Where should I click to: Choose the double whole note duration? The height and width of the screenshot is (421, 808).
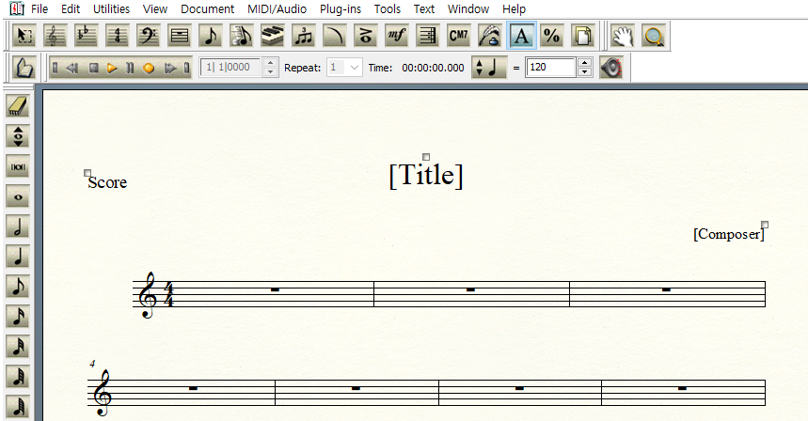(18, 166)
